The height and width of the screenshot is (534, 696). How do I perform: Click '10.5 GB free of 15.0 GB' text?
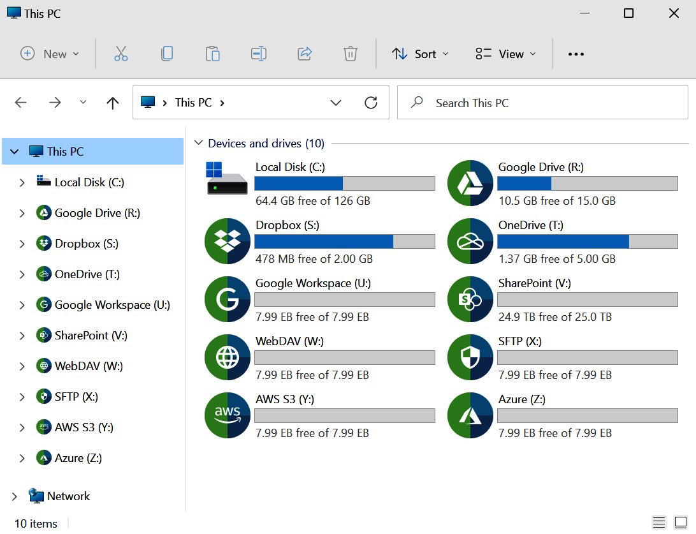(x=557, y=201)
